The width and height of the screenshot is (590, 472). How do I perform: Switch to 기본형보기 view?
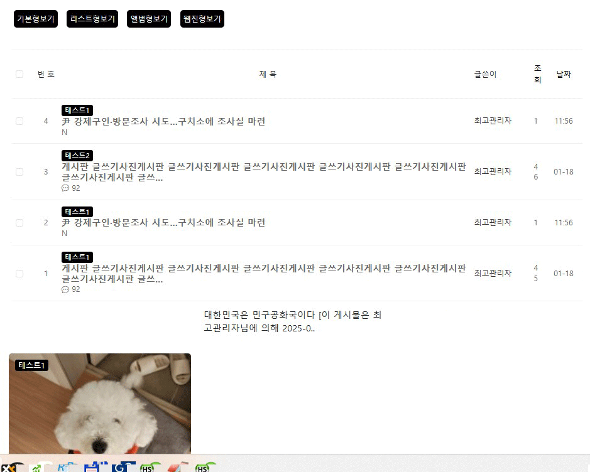36,19
